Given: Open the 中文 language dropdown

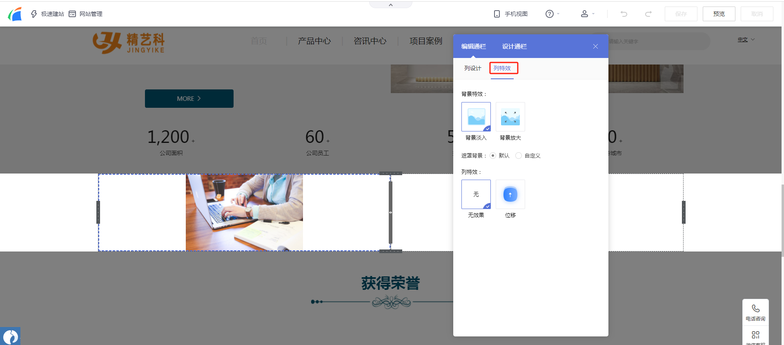Looking at the screenshot, I should 746,40.
